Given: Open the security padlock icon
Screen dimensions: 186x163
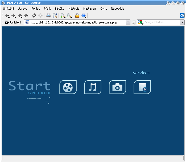Looking at the screenshot, I should pos(77,15).
